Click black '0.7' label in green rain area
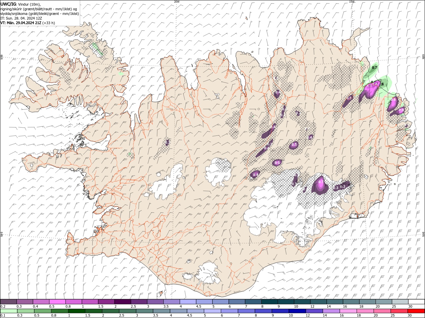425x318 pixels. tap(375, 68)
